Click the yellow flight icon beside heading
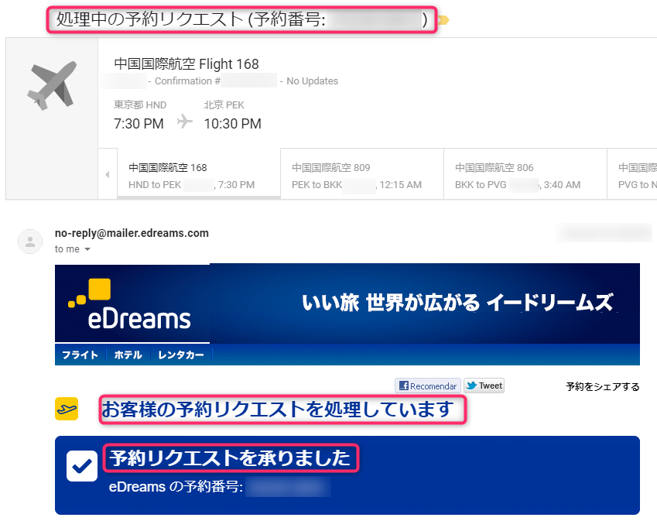 coord(67,409)
